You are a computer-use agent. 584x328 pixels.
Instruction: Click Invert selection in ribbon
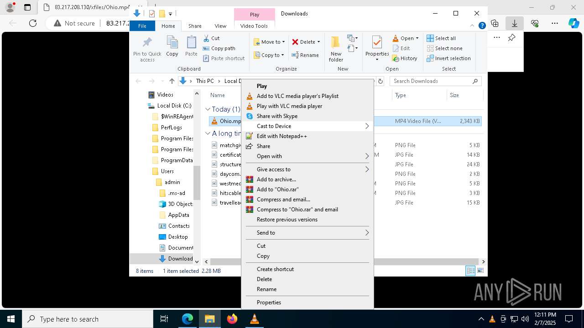[449, 58]
